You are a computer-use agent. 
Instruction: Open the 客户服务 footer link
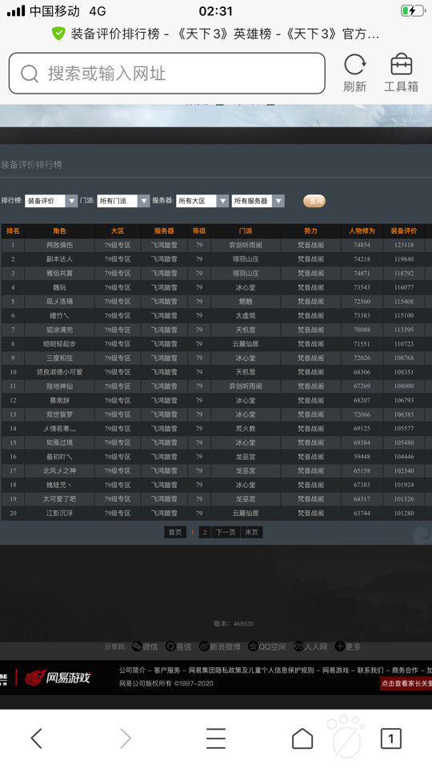click(167, 670)
